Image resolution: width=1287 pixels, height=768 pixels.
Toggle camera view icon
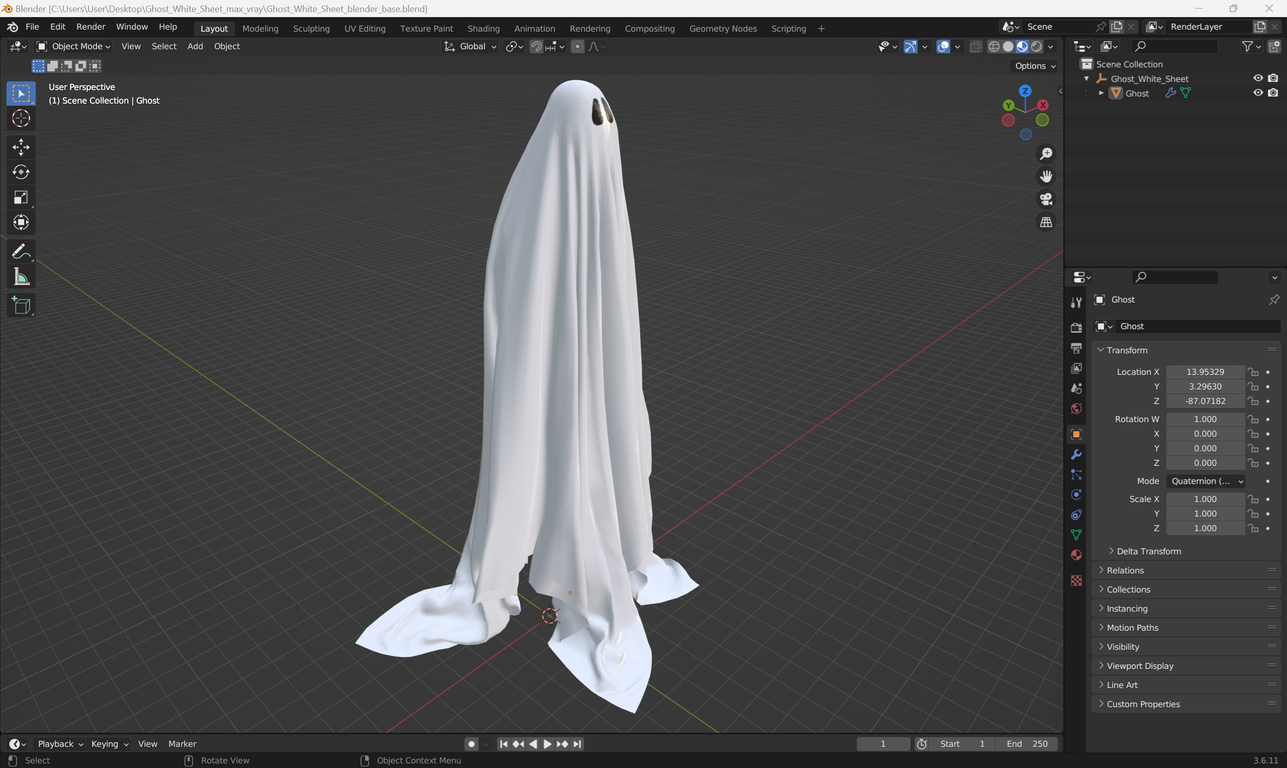(1046, 199)
